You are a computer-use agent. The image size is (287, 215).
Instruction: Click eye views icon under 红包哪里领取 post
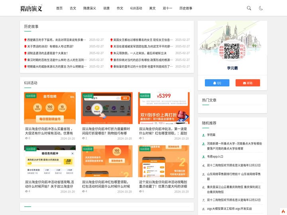(83, 191)
